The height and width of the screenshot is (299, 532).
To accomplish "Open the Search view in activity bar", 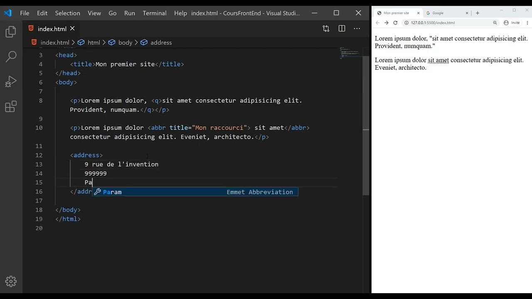I will tap(11, 56).
